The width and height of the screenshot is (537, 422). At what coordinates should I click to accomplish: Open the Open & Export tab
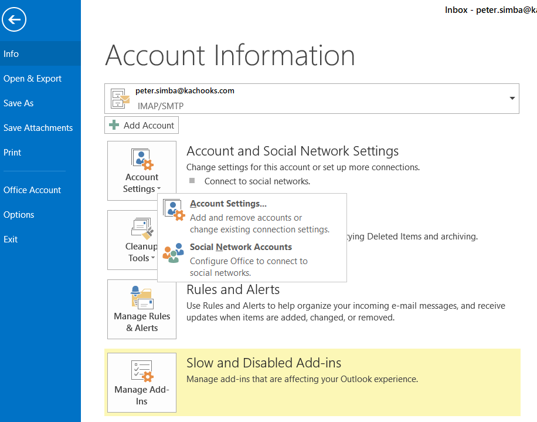pyautogui.click(x=40, y=79)
